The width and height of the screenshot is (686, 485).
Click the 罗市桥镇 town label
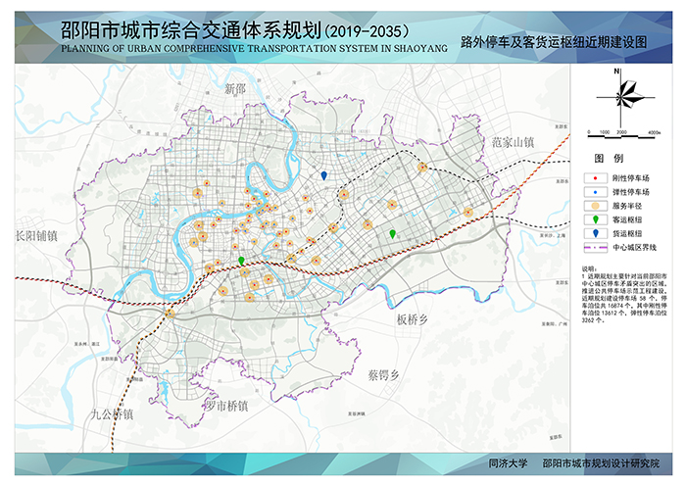point(225,406)
